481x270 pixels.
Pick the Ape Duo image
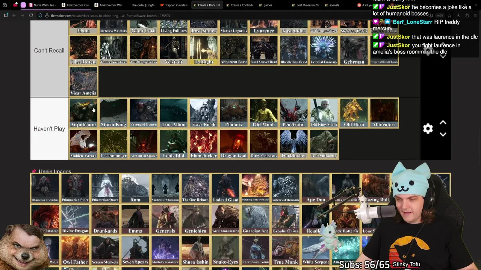(316, 188)
